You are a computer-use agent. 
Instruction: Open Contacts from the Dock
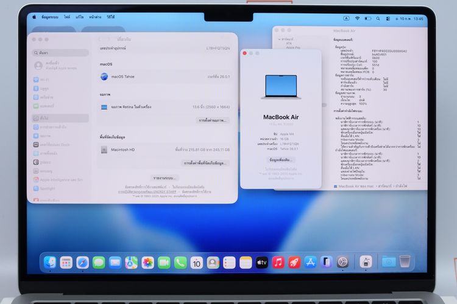(x=213, y=263)
